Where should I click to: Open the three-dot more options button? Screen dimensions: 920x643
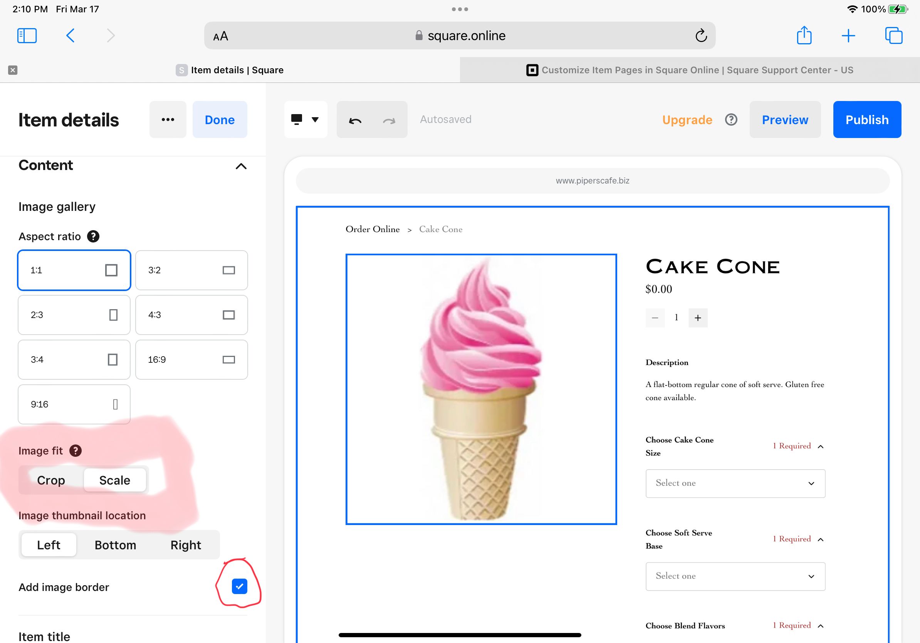coord(168,120)
